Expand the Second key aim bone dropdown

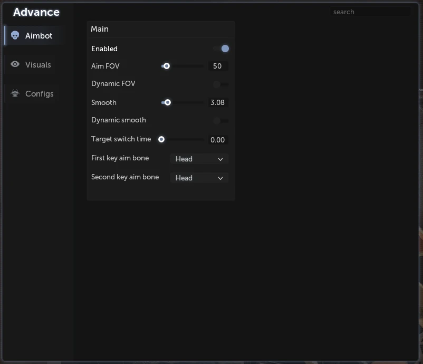tap(199, 178)
